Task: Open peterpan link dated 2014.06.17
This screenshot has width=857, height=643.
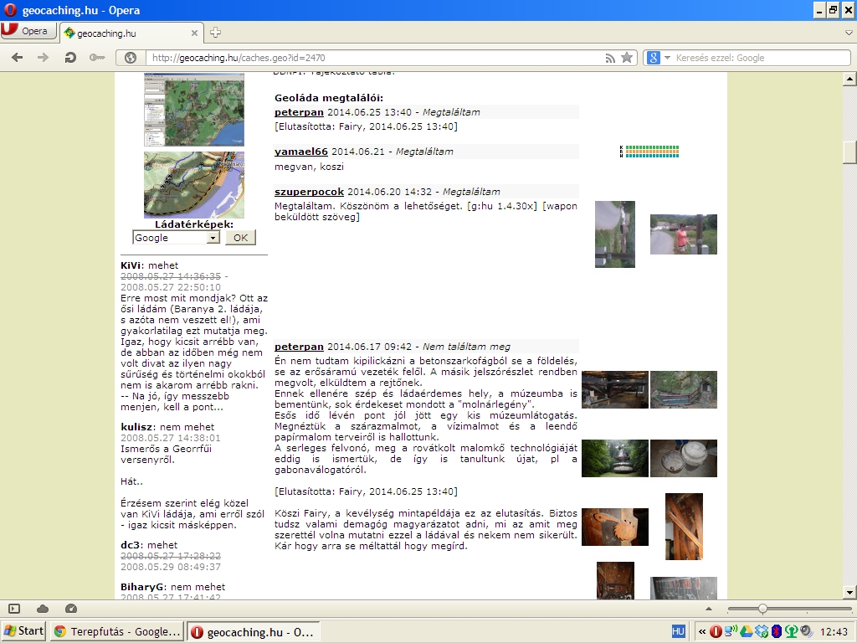Action: [x=299, y=347]
